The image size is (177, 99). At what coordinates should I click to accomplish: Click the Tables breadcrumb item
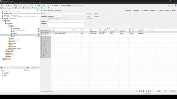pos(167,10)
